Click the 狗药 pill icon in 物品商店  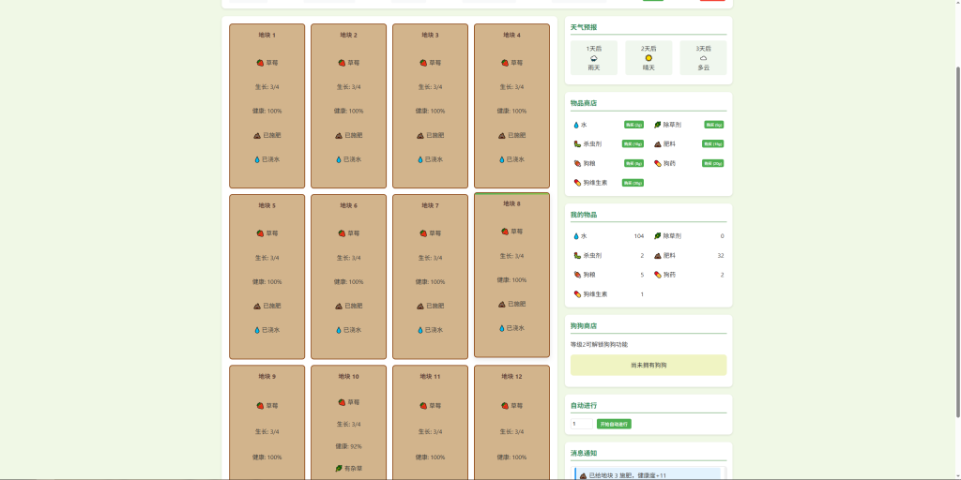(x=658, y=163)
